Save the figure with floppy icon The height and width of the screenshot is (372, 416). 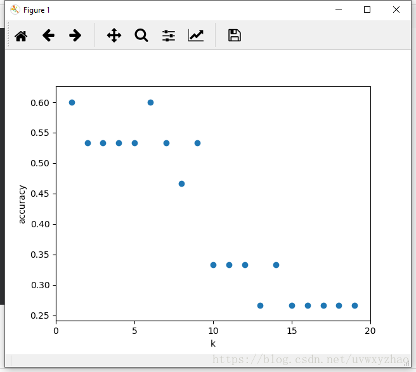235,36
